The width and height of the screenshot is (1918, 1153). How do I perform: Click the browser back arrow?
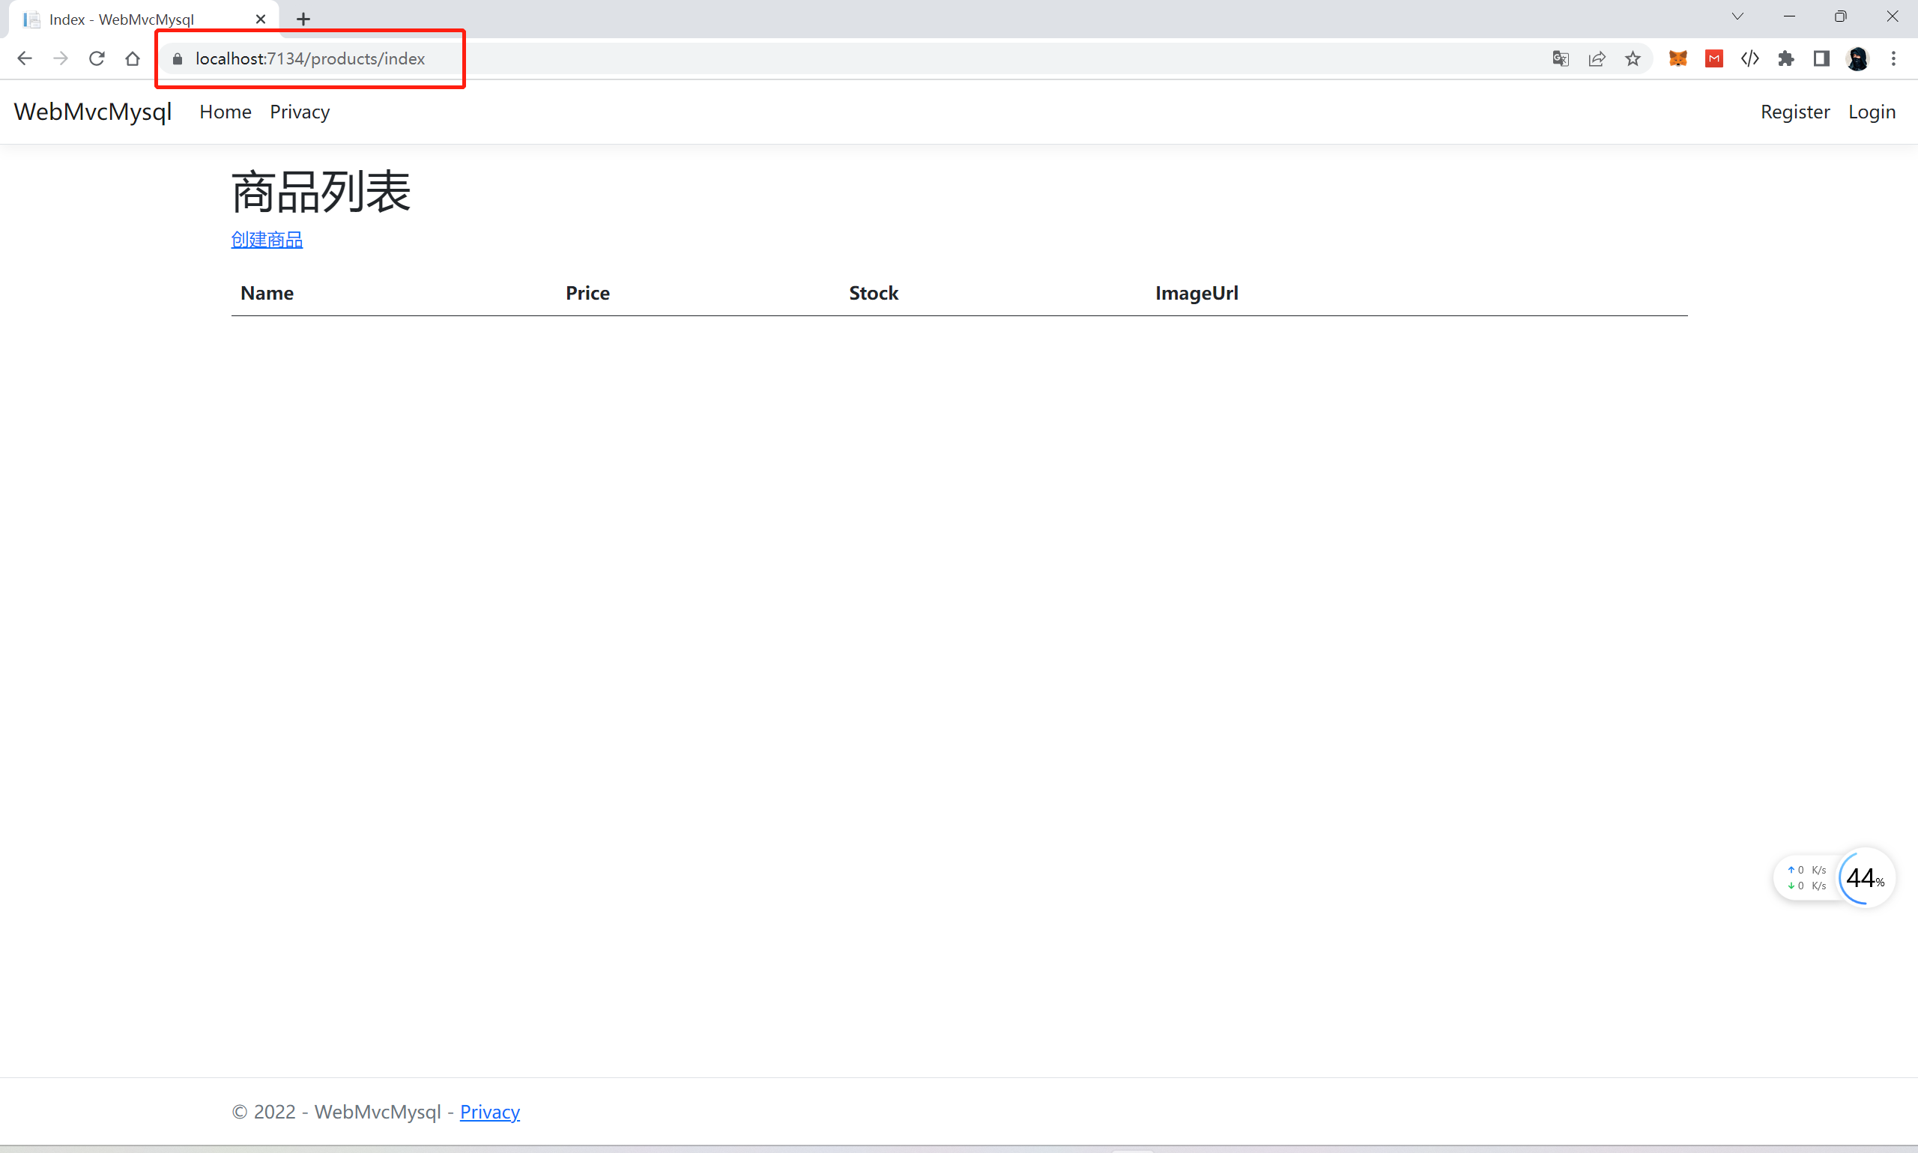click(24, 58)
